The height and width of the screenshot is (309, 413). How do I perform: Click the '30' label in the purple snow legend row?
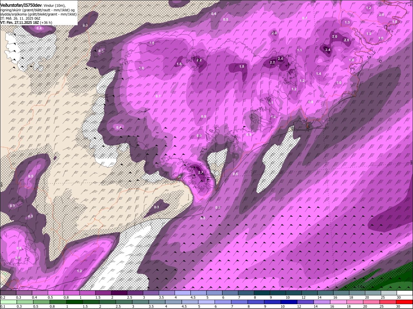click(399, 297)
